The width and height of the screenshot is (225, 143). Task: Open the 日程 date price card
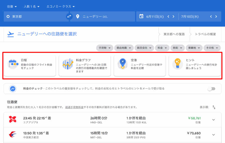(x=30, y=66)
